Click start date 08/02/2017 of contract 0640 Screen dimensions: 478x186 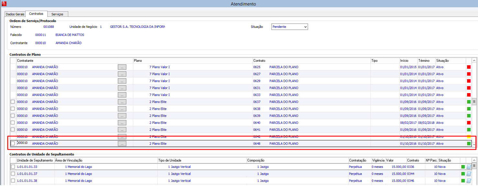pyautogui.click(x=408, y=123)
